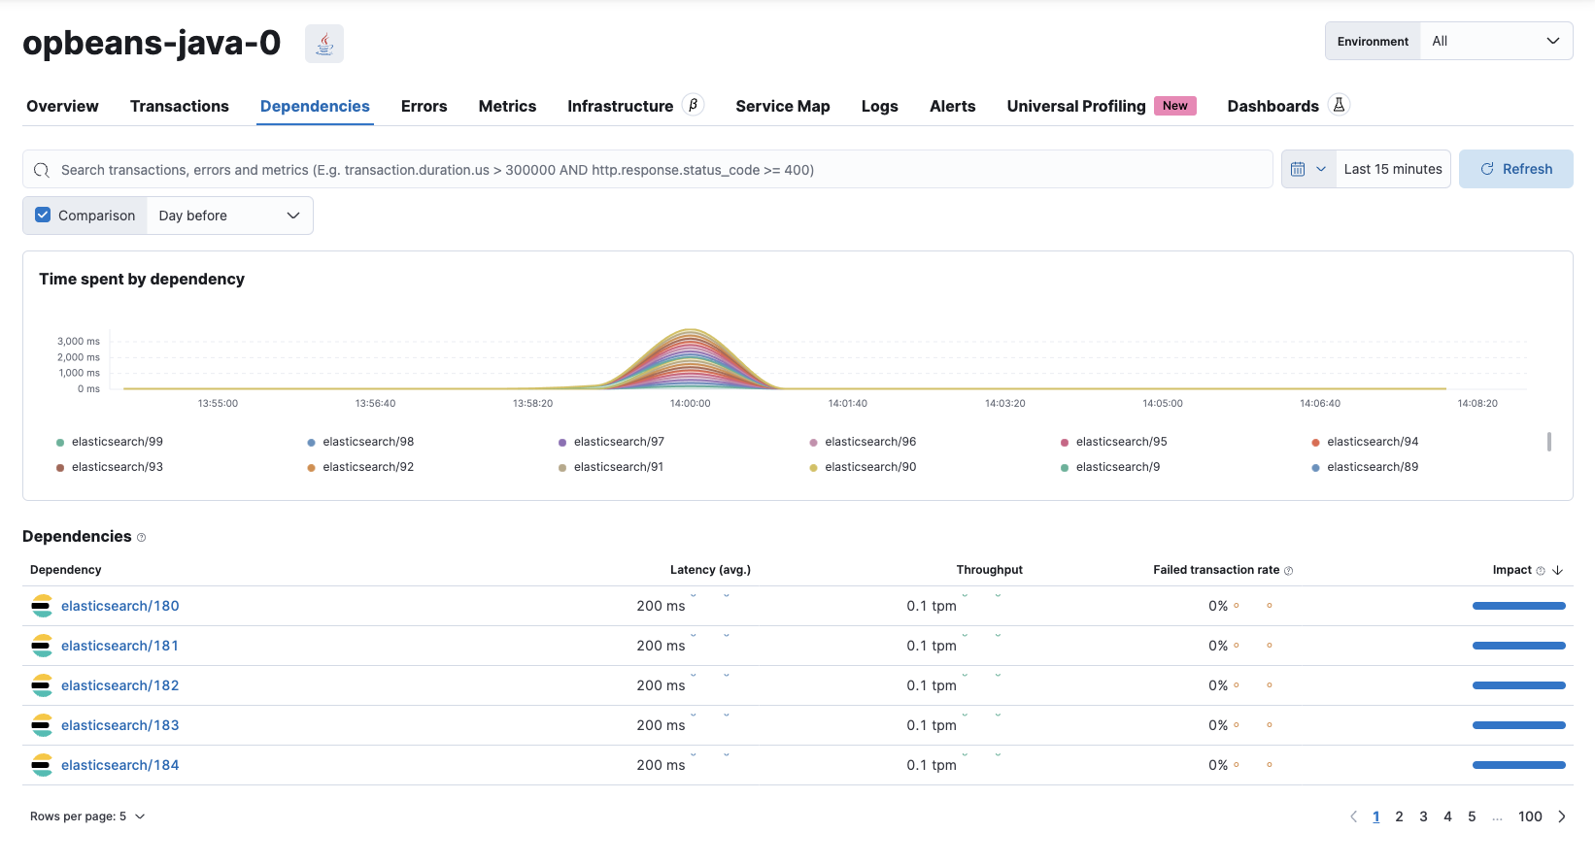Click the elasticsearch/184 impact bar
The image size is (1595, 866).
click(1519, 765)
